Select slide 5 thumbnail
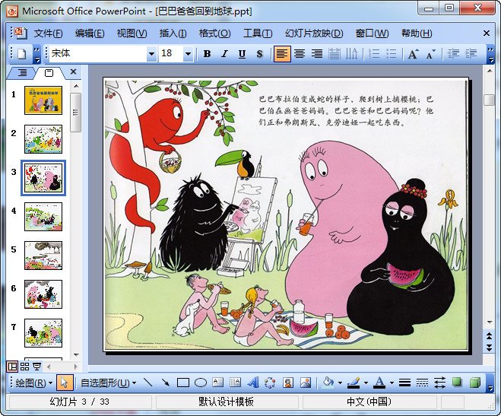The height and width of the screenshot is (416, 501). [x=43, y=256]
